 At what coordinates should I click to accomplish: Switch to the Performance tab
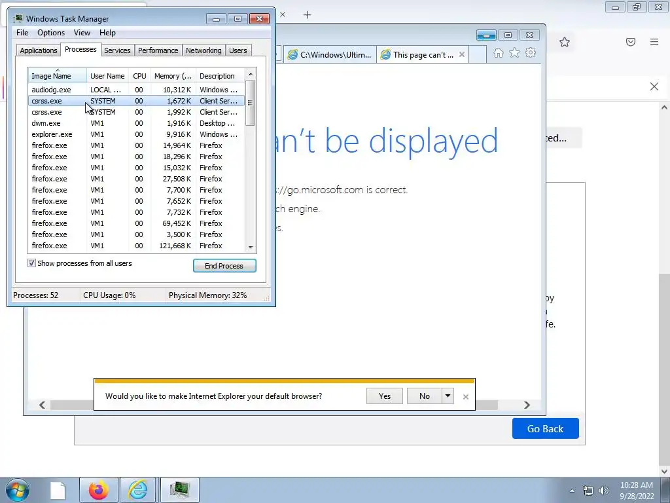point(158,50)
